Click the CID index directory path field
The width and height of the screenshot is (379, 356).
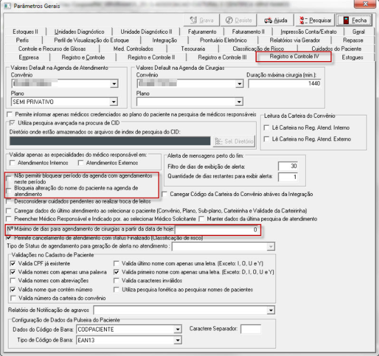tap(110, 141)
